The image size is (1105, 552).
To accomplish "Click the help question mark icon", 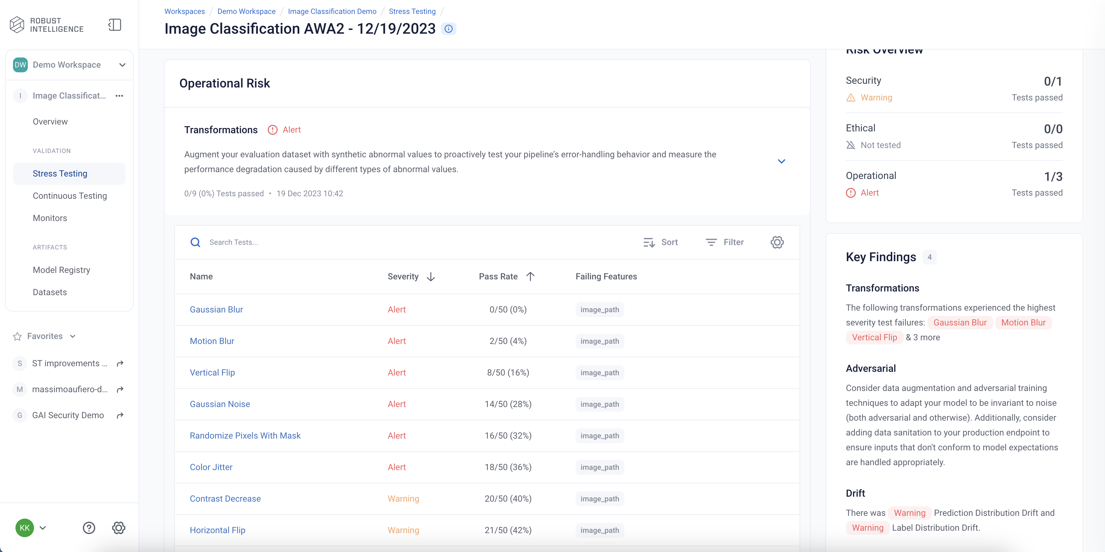I will [89, 527].
